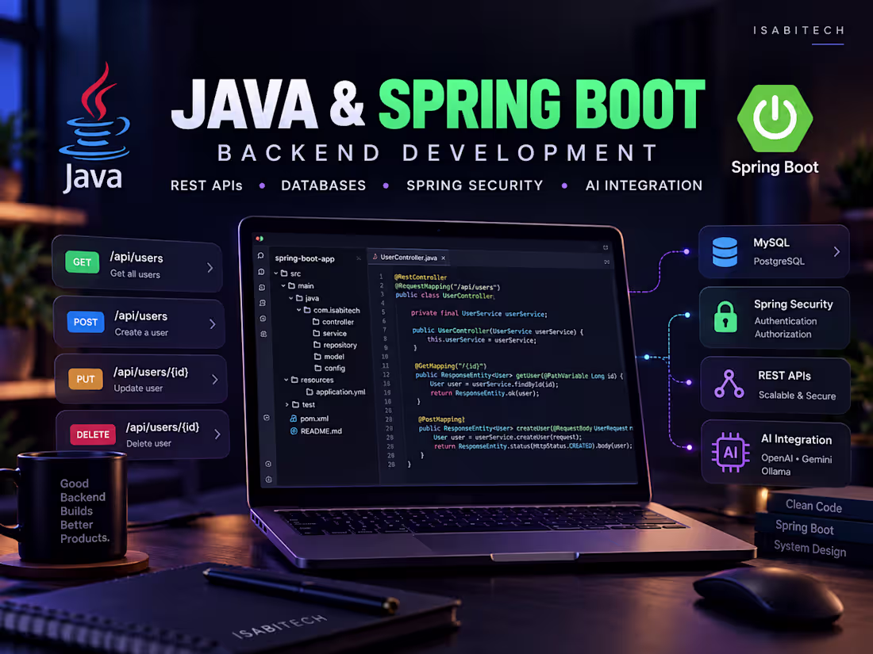Click the 'Good Backend Builds Better Products' mug text
This screenshot has height=654, width=873.
84,511
